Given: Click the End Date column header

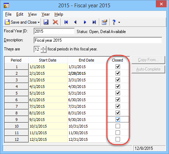Looking at the screenshot, I should [x=87, y=60].
